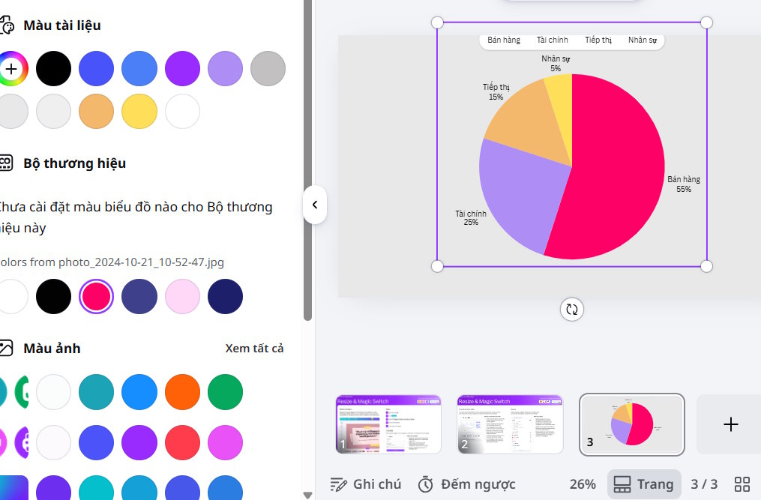
Task: Open page 1 from its thumbnail
Action: pos(388,424)
